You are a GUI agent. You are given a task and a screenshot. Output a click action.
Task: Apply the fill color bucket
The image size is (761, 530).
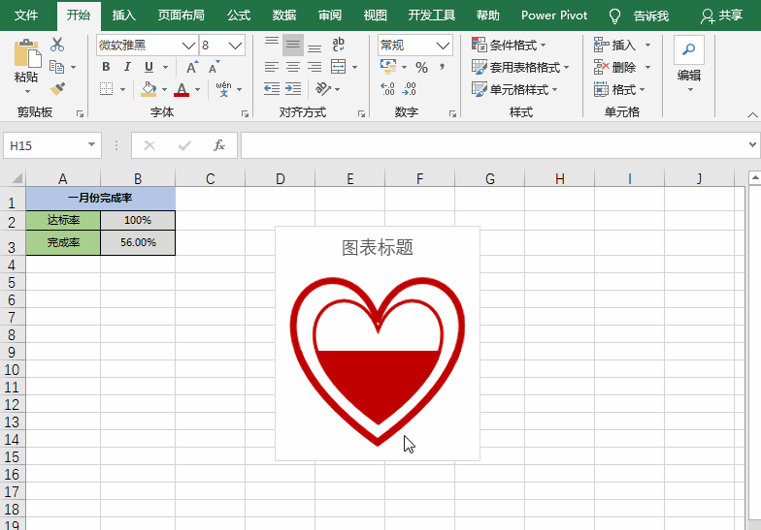click(149, 89)
